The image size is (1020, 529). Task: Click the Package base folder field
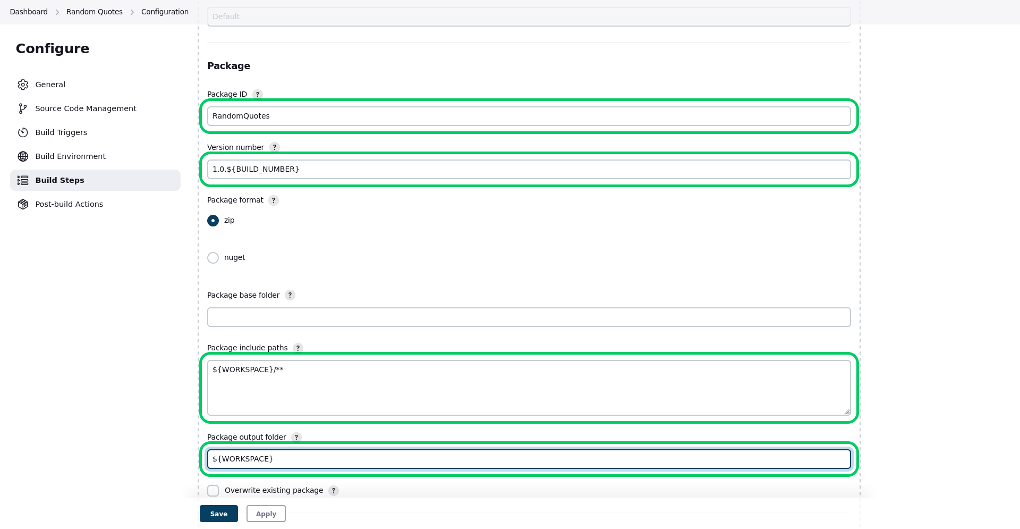[x=529, y=317]
